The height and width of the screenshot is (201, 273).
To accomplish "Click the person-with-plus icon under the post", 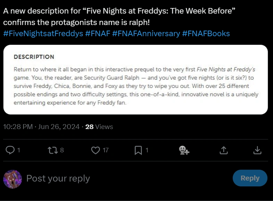I will (x=184, y=150).
